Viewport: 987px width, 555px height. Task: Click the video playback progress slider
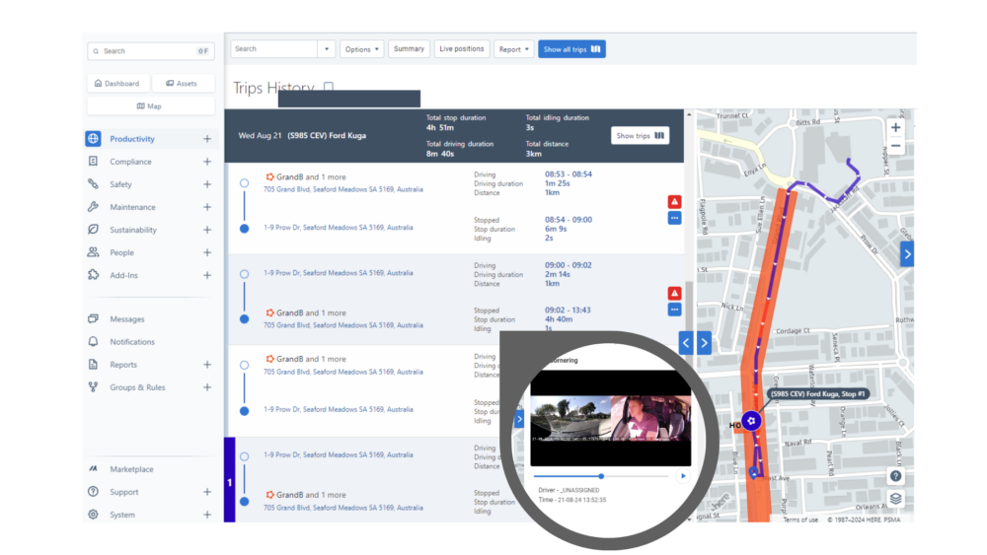[x=600, y=476]
